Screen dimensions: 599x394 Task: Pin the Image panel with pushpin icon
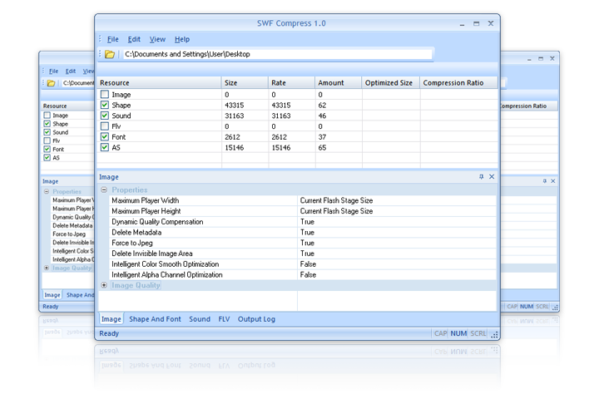pyautogui.click(x=481, y=177)
